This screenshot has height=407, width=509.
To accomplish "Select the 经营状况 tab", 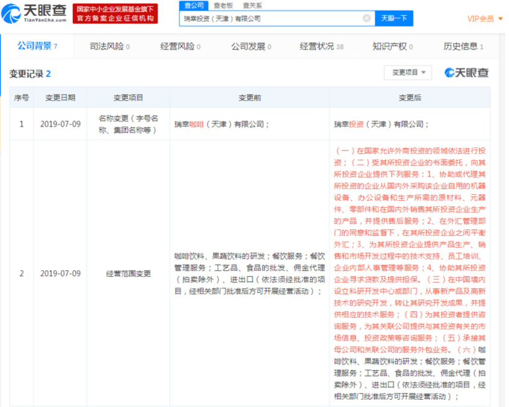I will [x=321, y=46].
